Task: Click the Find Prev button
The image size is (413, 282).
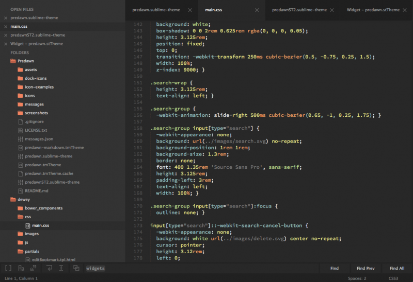Action: [x=366, y=268]
